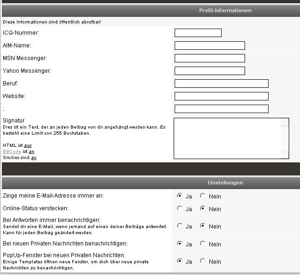Select Ja for showing e-mail address

pos(180,196)
